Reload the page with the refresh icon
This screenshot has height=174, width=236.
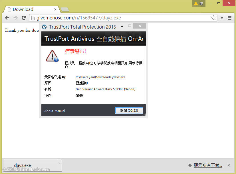click(x=24, y=18)
